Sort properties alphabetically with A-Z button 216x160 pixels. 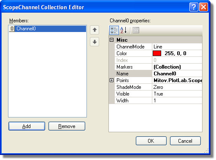click(124, 30)
